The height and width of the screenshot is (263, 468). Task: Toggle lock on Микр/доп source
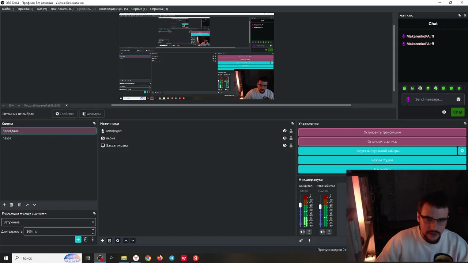[x=291, y=131]
